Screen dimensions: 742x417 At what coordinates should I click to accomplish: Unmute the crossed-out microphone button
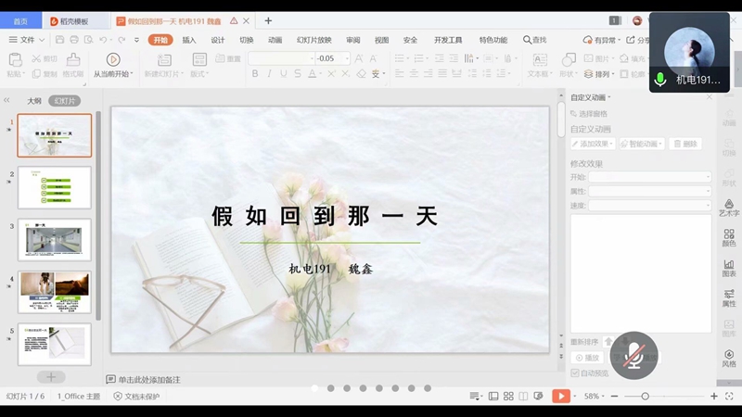click(x=634, y=355)
